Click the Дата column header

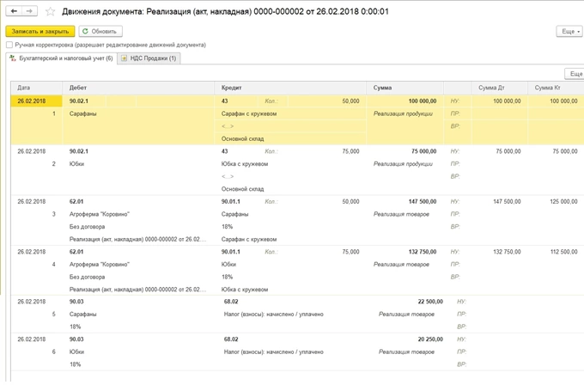coord(24,88)
